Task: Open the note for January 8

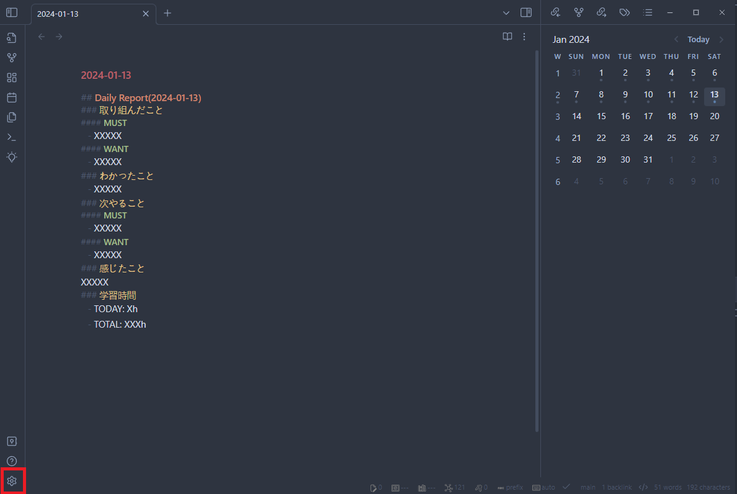Action: click(601, 96)
